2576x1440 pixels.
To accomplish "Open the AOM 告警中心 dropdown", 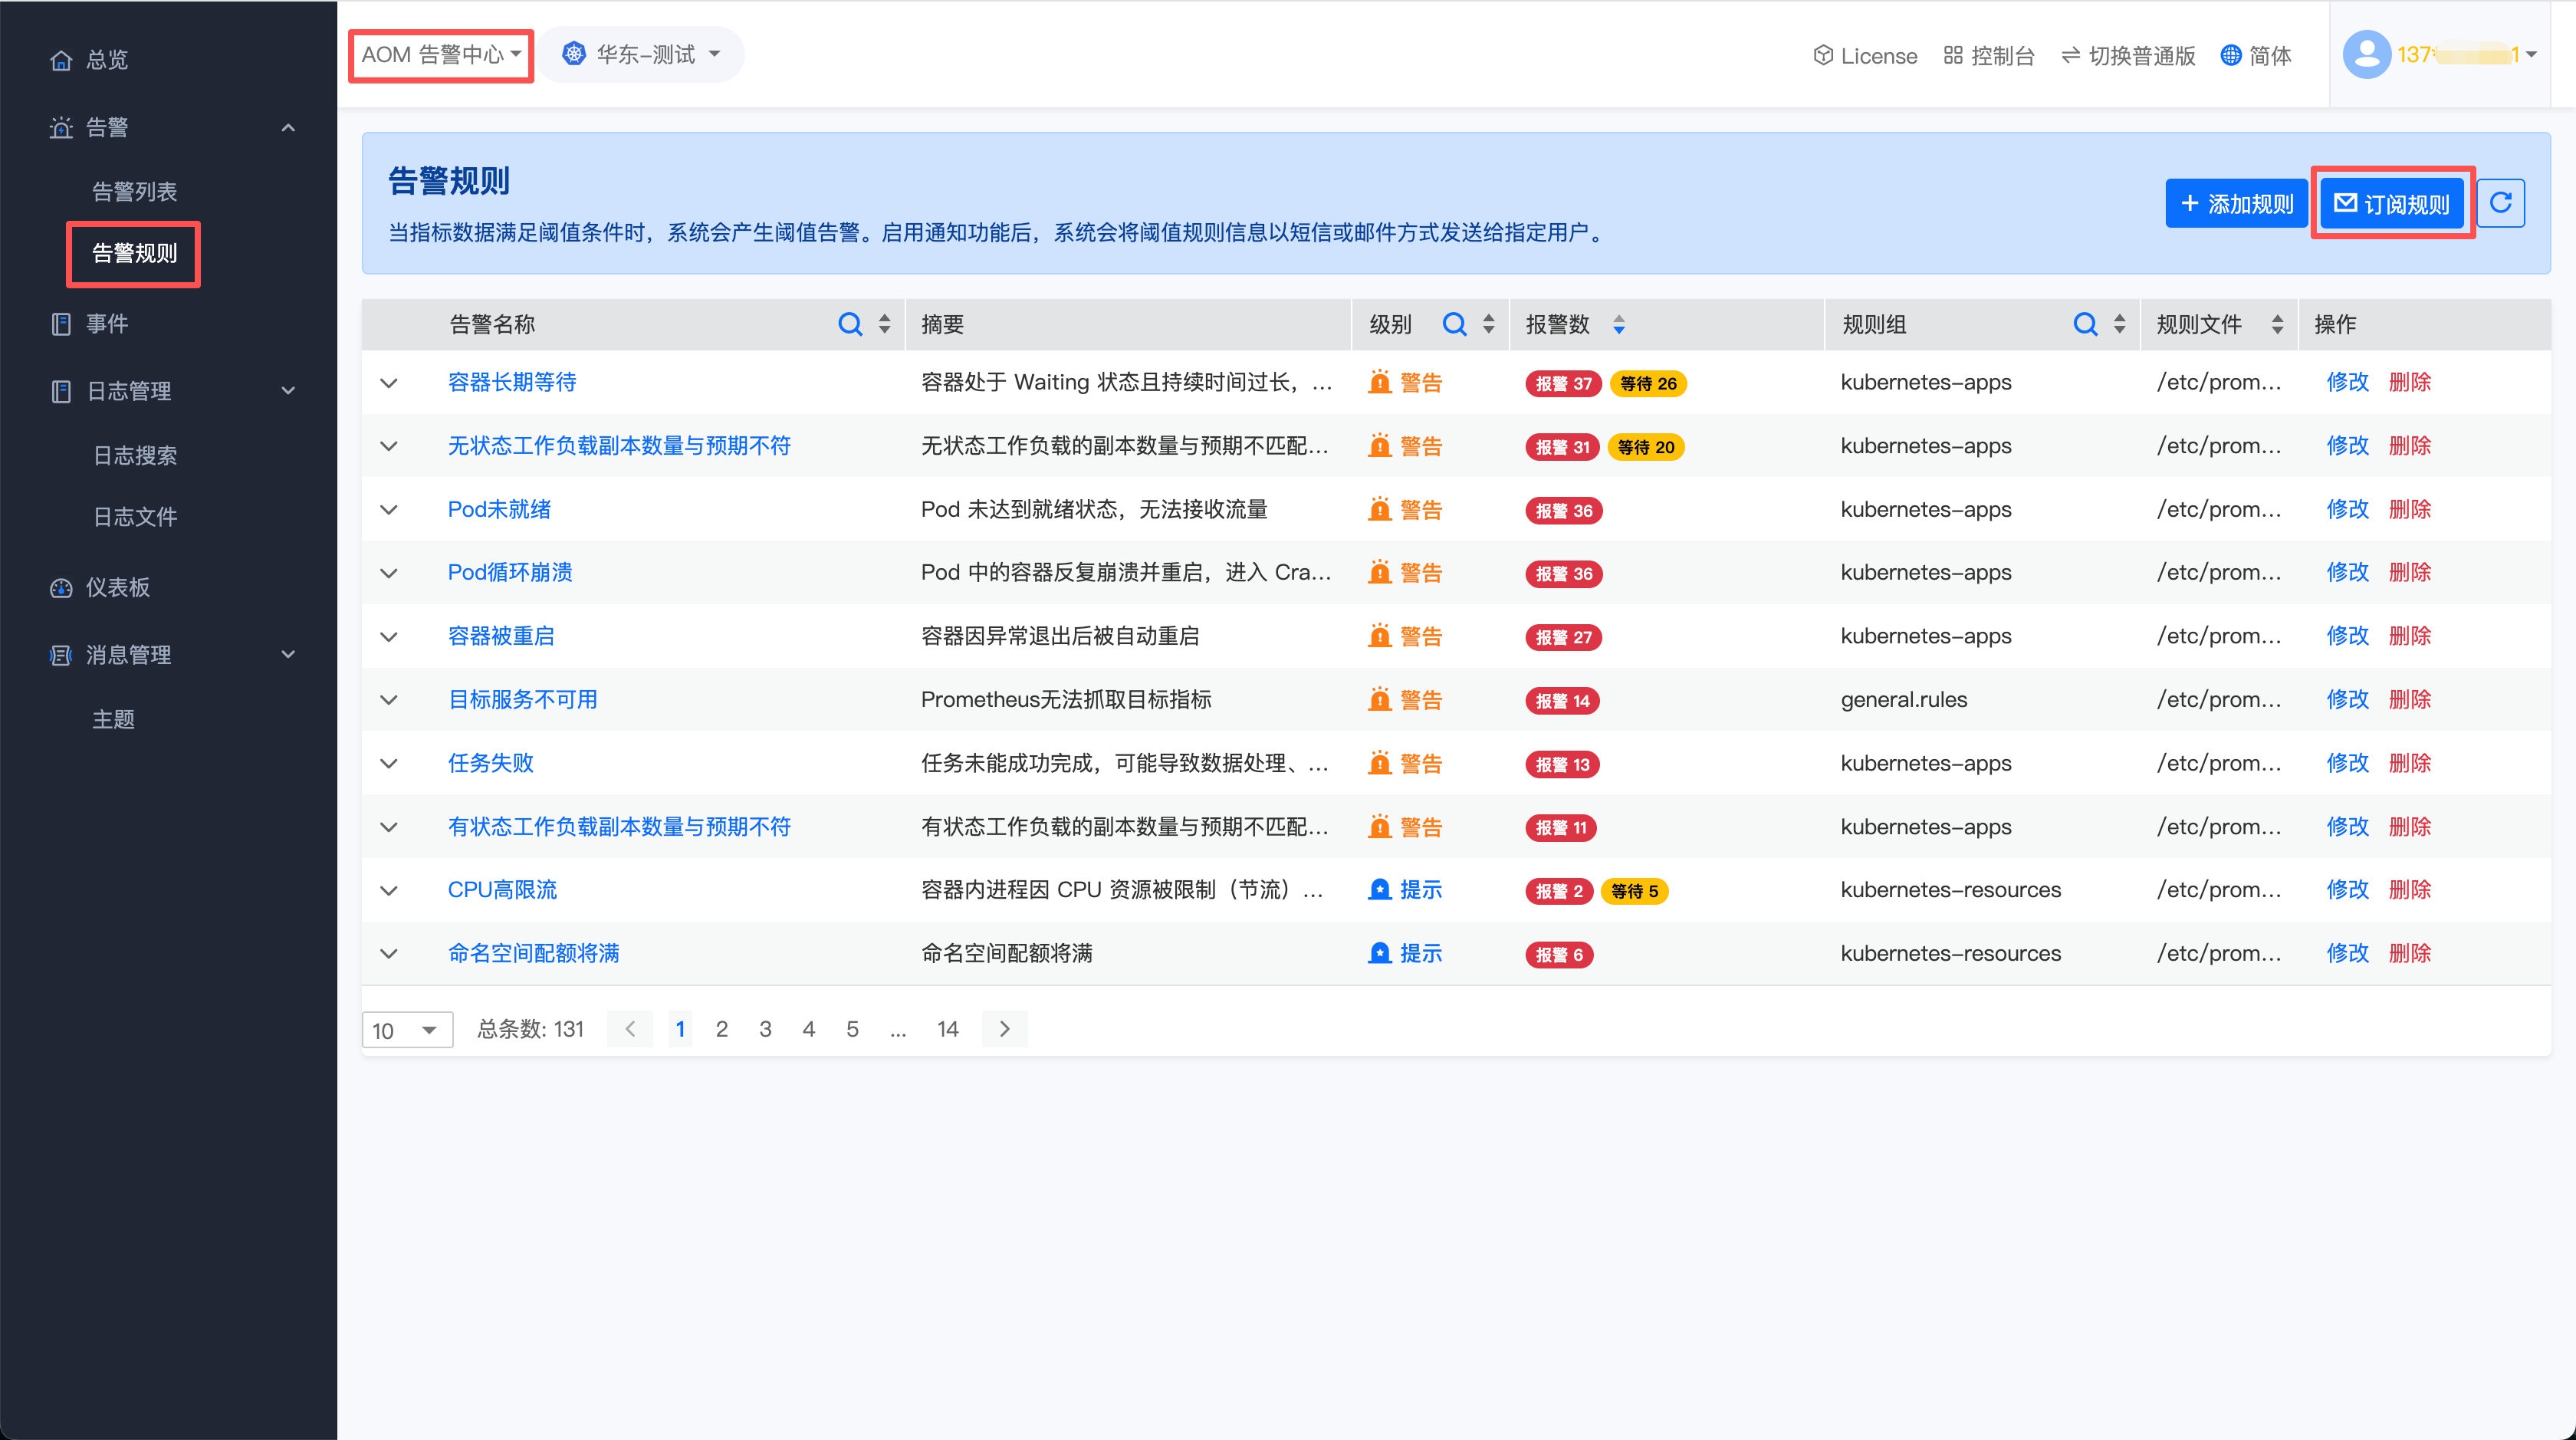I will (x=441, y=55).
